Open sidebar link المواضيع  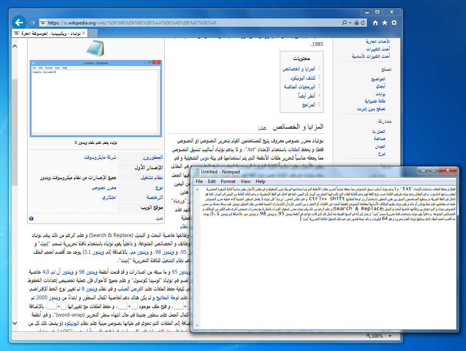[x=378, y=79]
